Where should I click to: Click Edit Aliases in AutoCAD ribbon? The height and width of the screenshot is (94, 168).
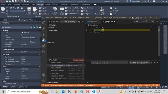point(44,14)
